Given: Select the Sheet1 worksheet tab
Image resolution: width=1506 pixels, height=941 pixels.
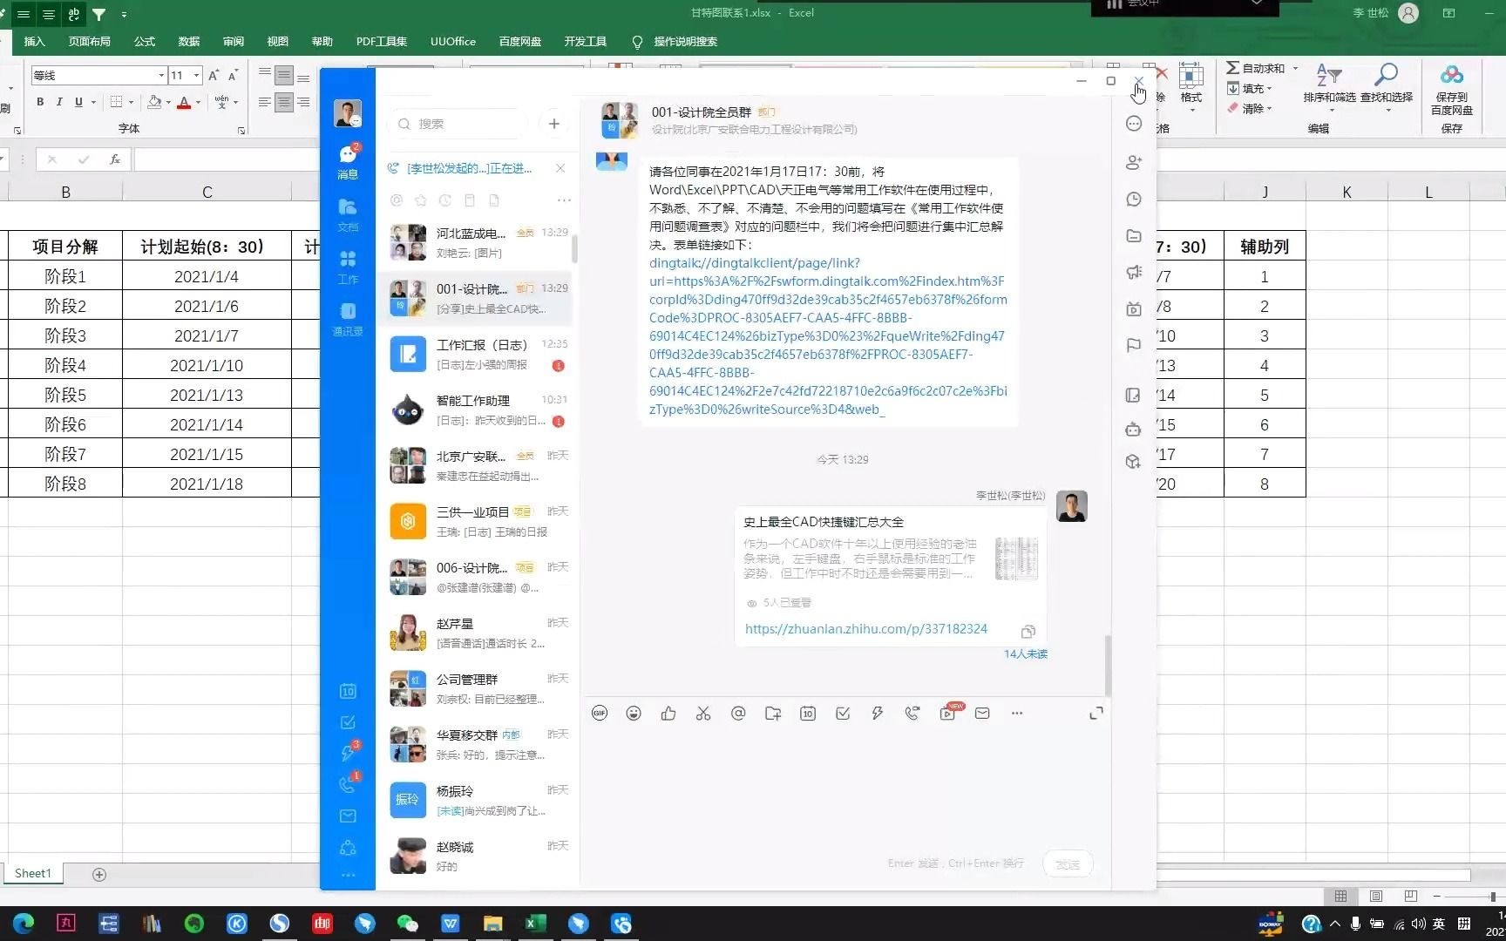Looking at the screenshot, I should pyautogui.click(x=33, y=873).
